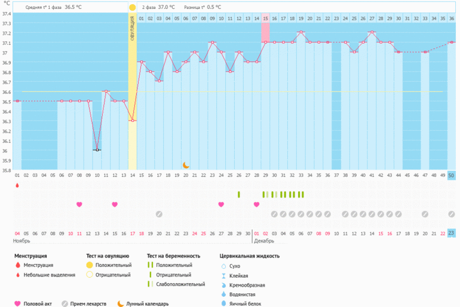460x307 pixels.
Task: Click the yellow positive ovulation circle above chart
Action: coord(132,7)
